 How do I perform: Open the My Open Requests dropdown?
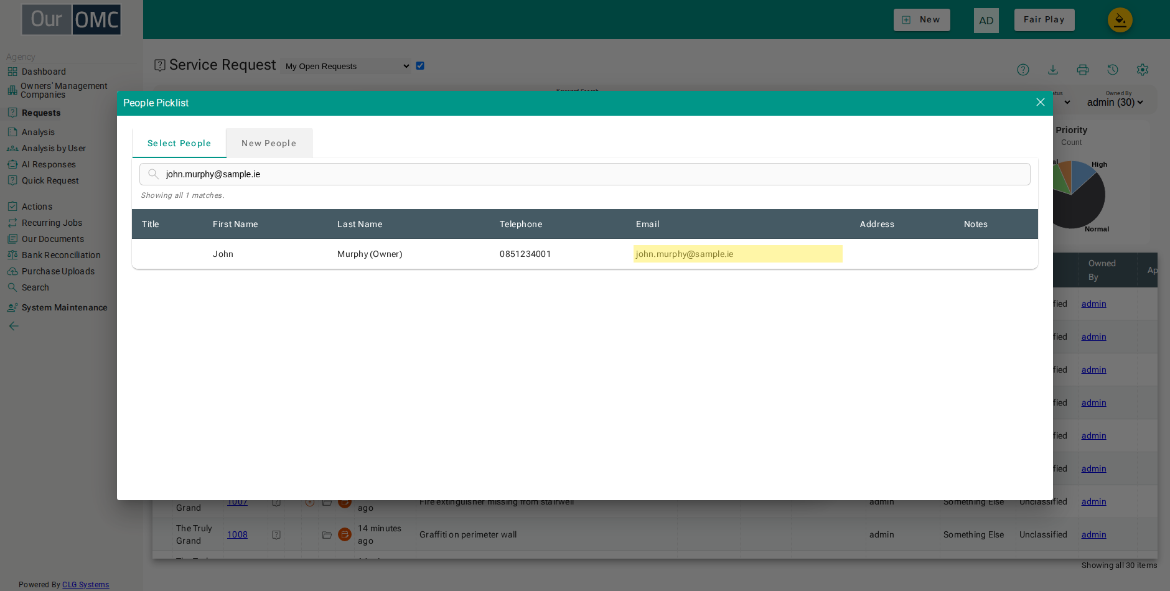[346, 66]
